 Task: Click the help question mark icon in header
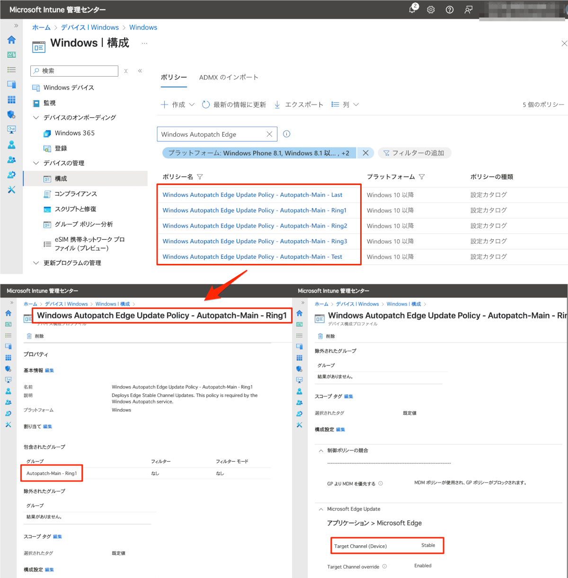pyautogui.click(x=450, y=9)
